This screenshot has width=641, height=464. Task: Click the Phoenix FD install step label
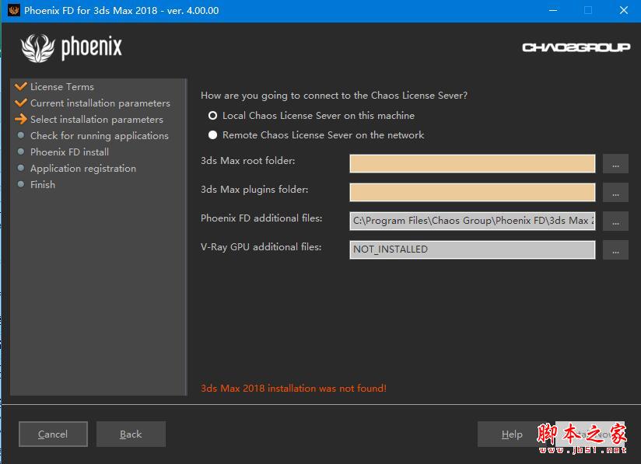pyautogui.click(x=69, y=152)
